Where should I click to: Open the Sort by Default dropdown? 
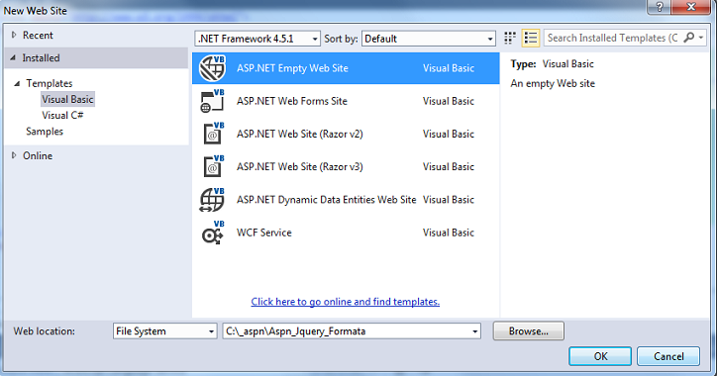[429, 39]
